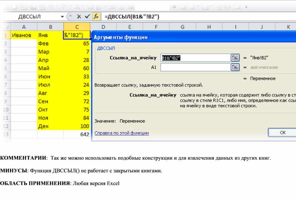Screen dimensions: 296x201
Task: Click the range selector icon beside A1 field
Action: (x=235, y=67)
